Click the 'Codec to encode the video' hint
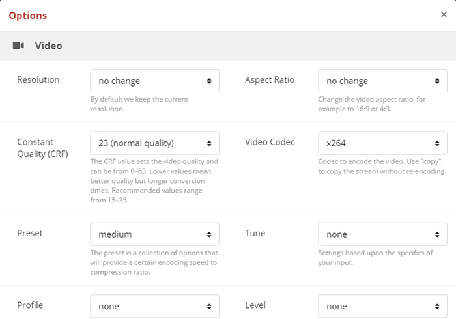The height and width of the screenshot is (319, 456). coord(382,166)
